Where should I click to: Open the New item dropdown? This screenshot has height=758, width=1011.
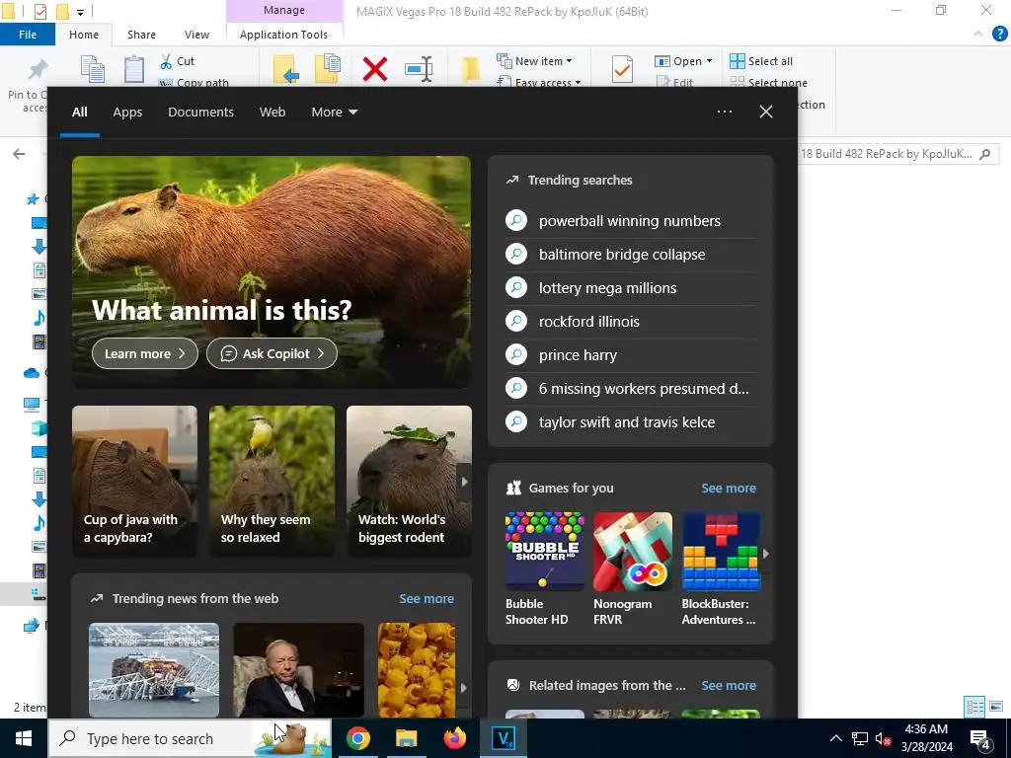click(x=534, y=61)
